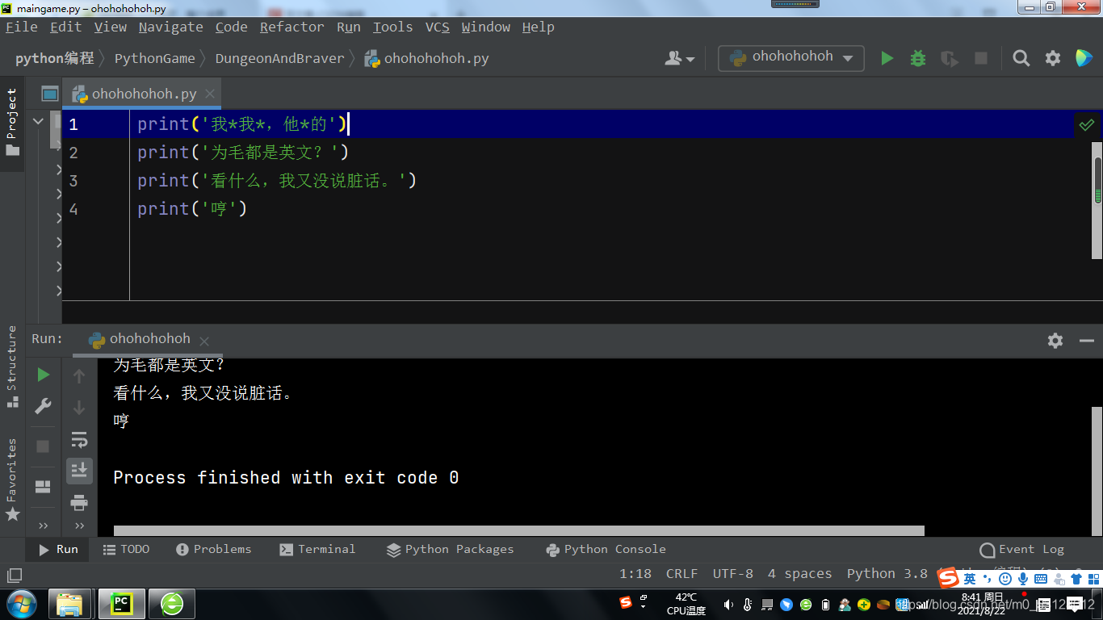Image resolution: width=1103 pixels, height=620 pixels.
Task: Show more Run toolbar actions left chevrons
Action: [x=44, y=526]
